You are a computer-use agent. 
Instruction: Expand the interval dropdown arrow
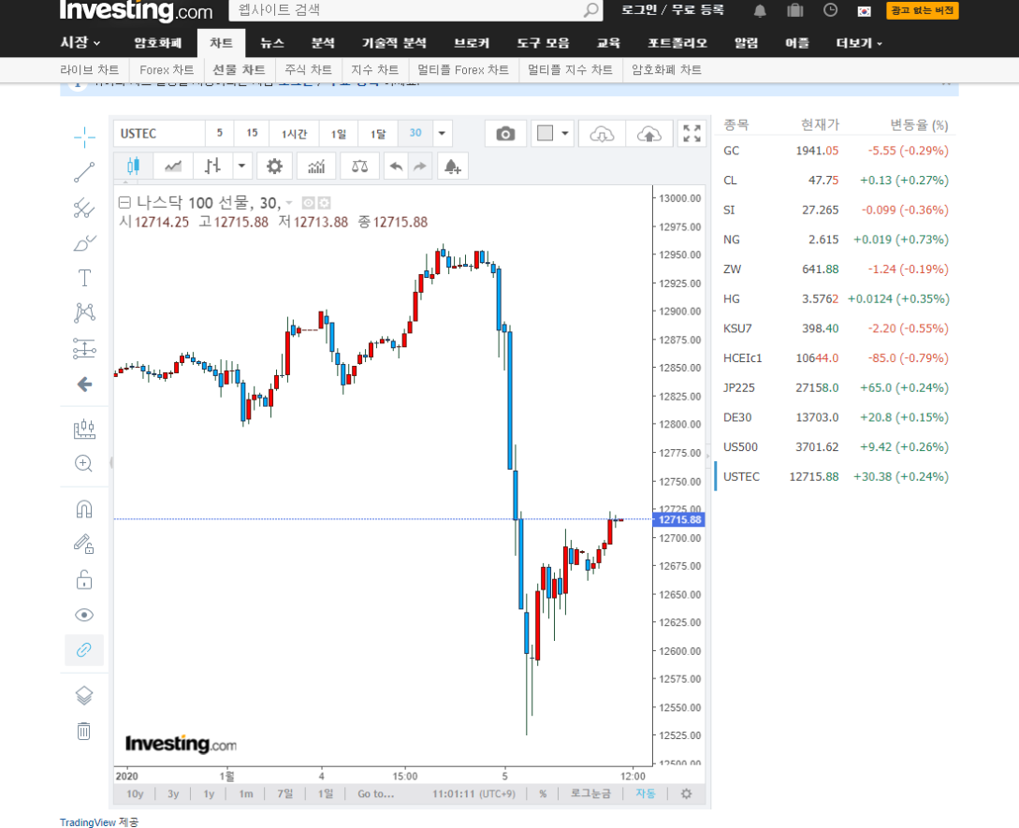442,133
